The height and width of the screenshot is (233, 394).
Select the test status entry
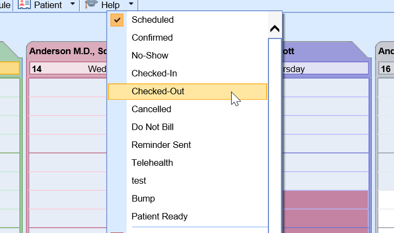[139, 181]
